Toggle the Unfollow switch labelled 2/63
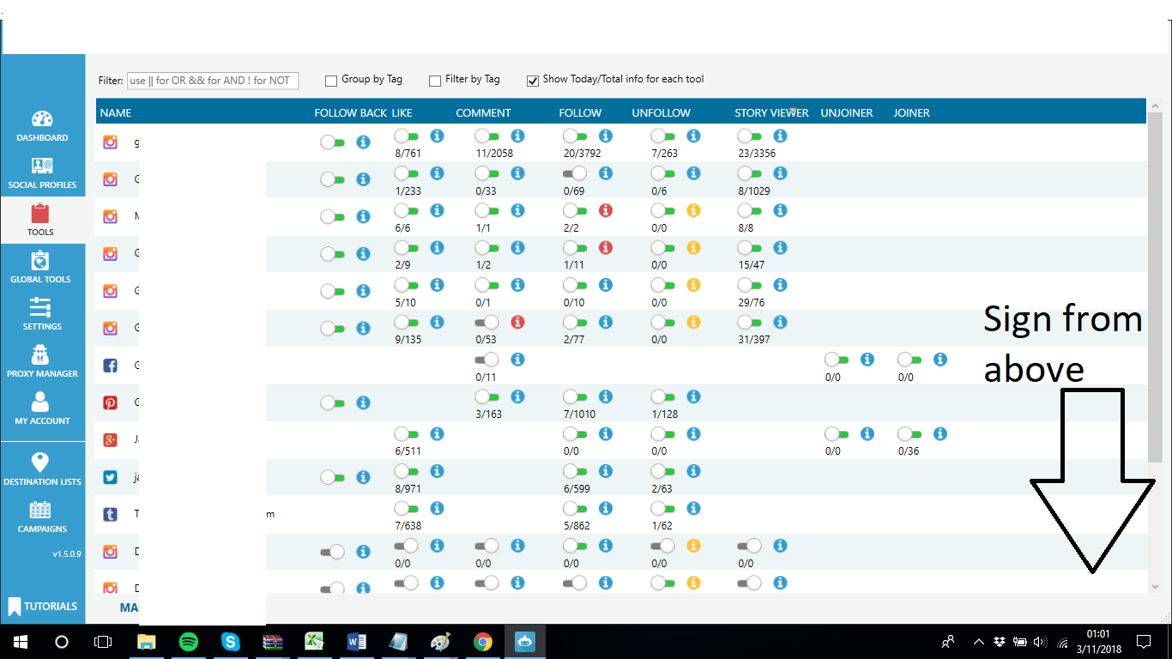Image resolution: width=1172 pixels, height=659 pixels. point(663,471)
